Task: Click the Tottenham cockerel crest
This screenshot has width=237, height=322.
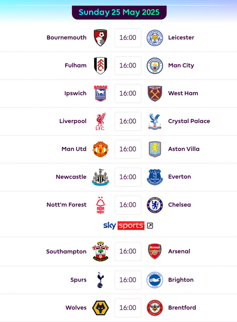Action: point(100,280)
